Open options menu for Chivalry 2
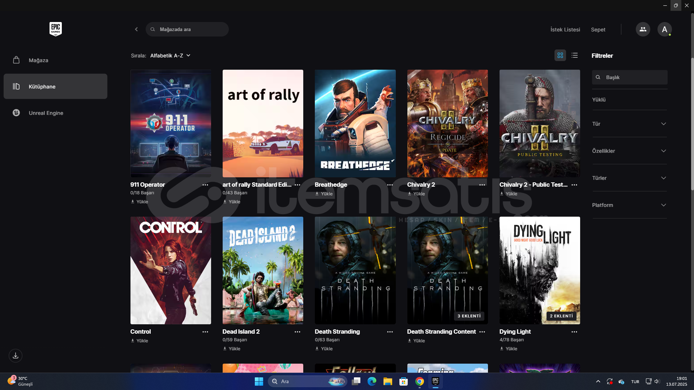 [482, 185]
